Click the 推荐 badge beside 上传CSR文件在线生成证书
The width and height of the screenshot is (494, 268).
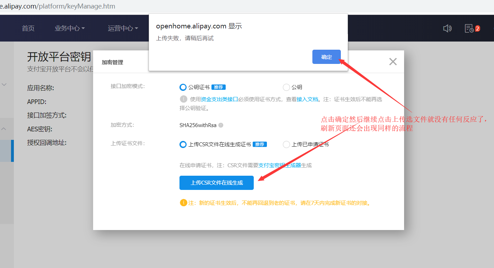coord(260,144)
